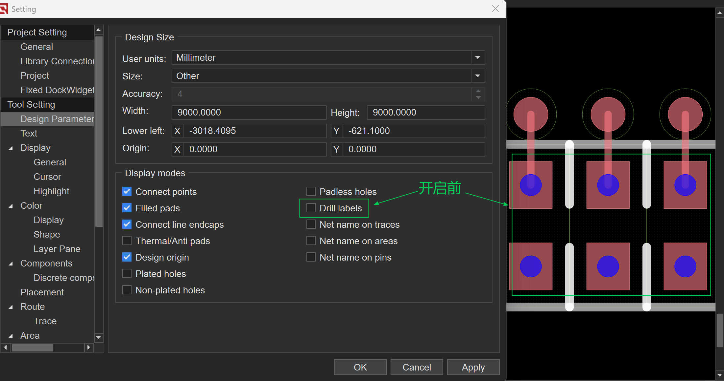The image size is (724, 381).
Task: Open the Size dropdown
Action: point(477,76)
